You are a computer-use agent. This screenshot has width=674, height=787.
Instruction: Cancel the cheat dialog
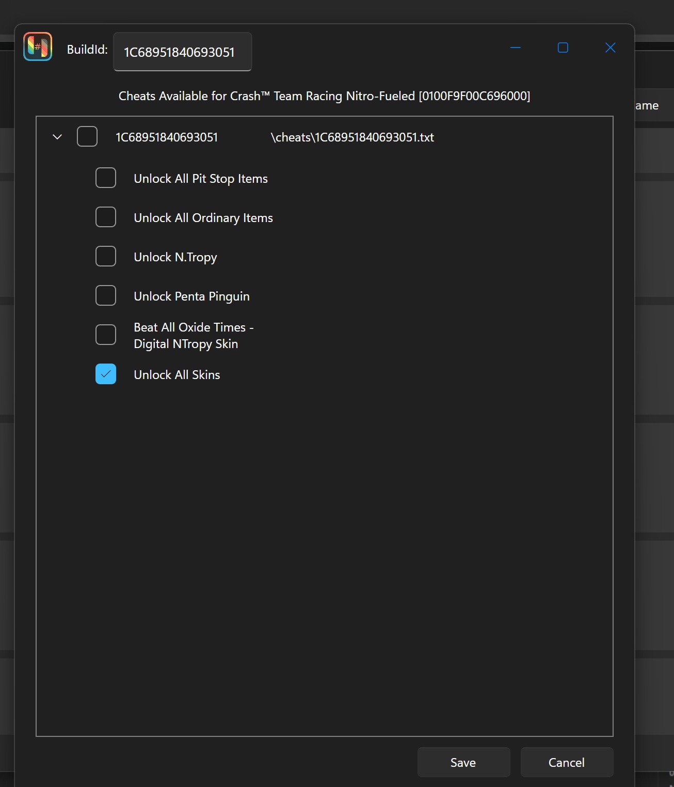(567, 762)
